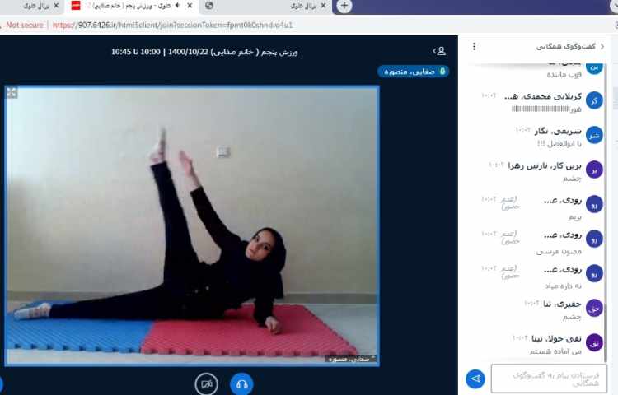Click the avatar of کربلایی محمدی
This screenshot has width=618, height=395.
coord(594,100)
